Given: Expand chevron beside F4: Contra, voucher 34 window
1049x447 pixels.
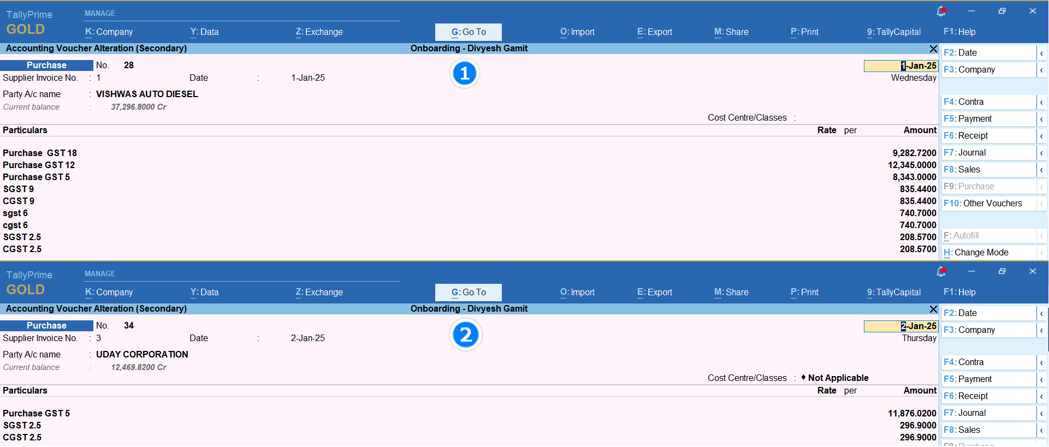Looking at the screenshot, I should [x=1041, y=362].
